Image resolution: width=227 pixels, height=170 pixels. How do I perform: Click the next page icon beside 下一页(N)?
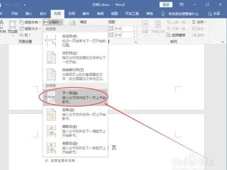[52, 97]
